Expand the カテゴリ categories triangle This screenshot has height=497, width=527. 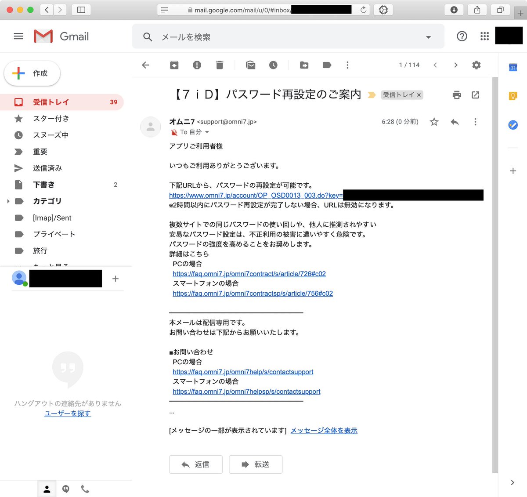point(8,201)
